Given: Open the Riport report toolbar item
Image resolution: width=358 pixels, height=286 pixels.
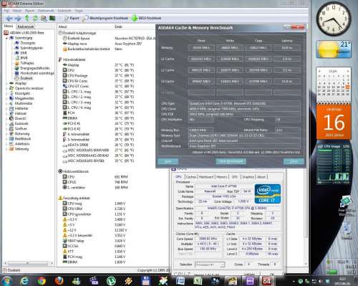Looking at the screenshot, I should tap(72, 18).
